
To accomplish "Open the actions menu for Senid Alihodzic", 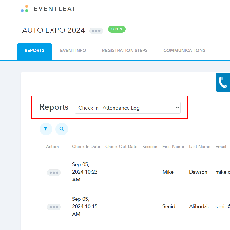I will pos(54,207).
